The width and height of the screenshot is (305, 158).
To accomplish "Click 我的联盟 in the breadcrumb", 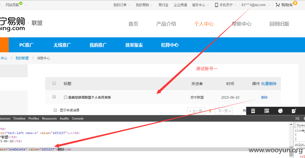I will point(22,58).
